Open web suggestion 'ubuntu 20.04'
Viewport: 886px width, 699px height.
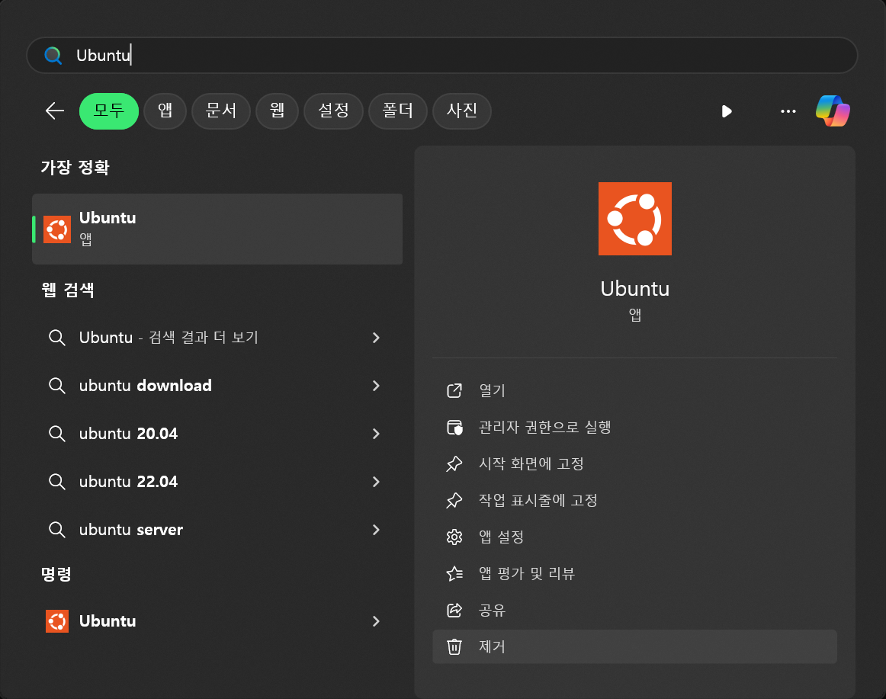click(x=217, y=434)
